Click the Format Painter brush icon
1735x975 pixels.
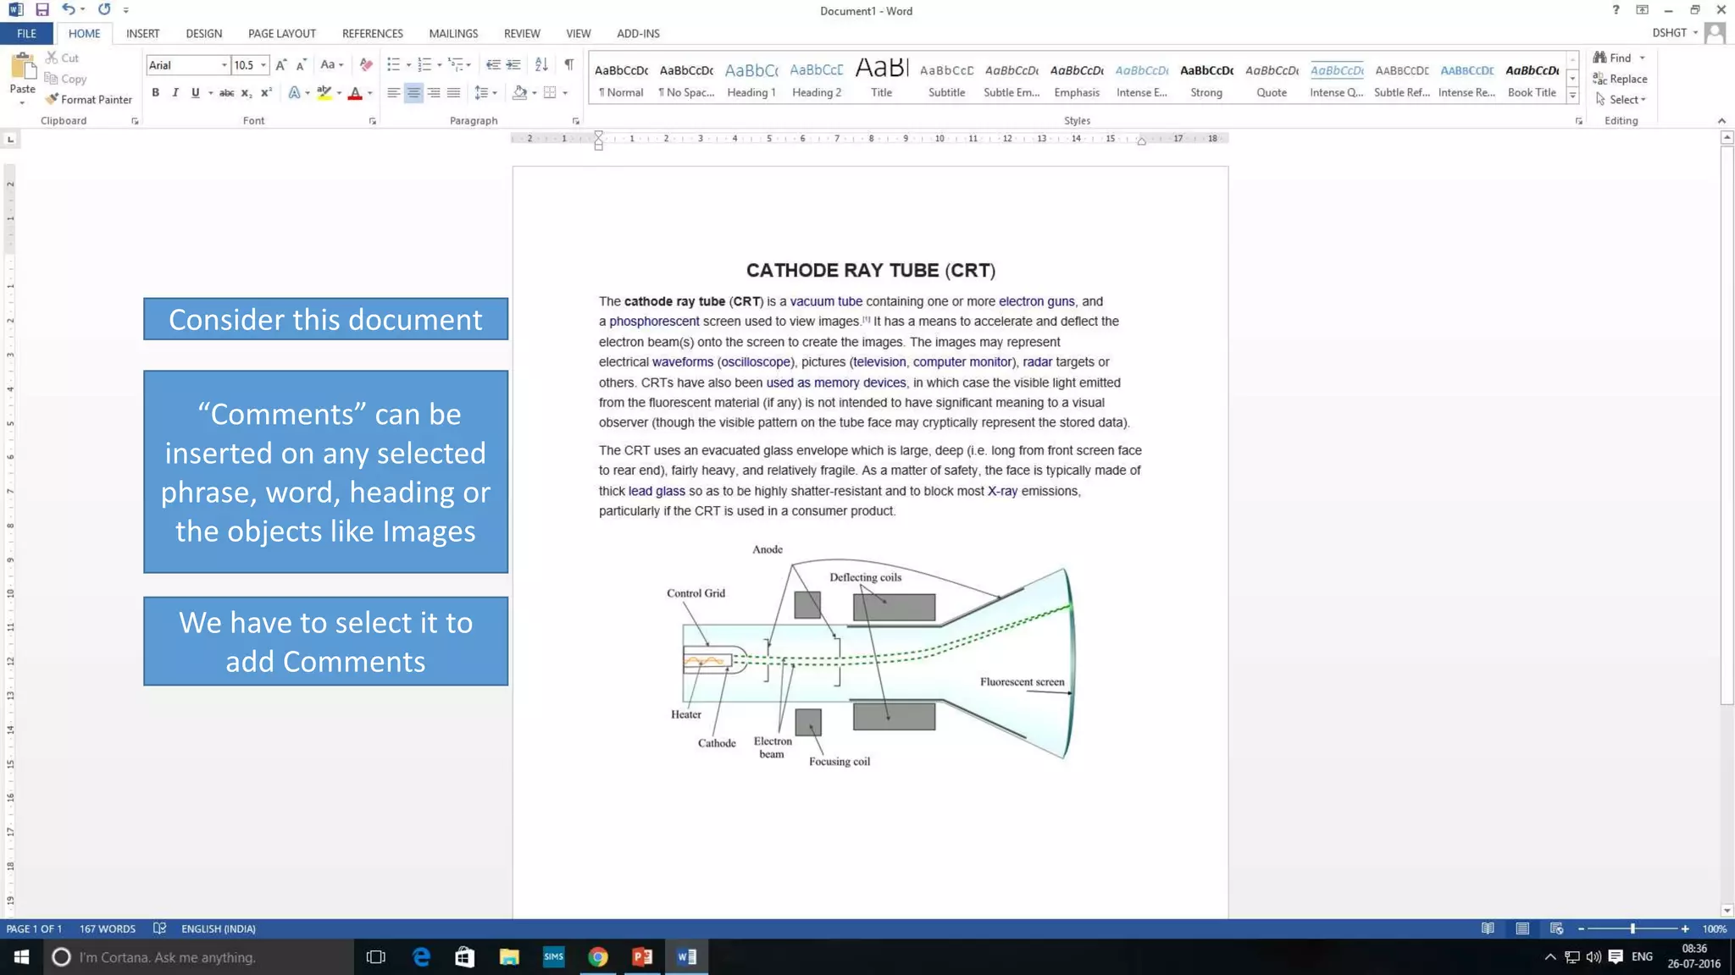coord(53,99)
